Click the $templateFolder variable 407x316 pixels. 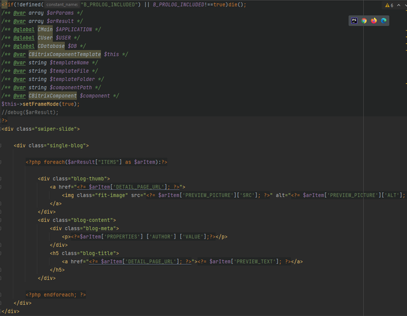tap(72, 79)
